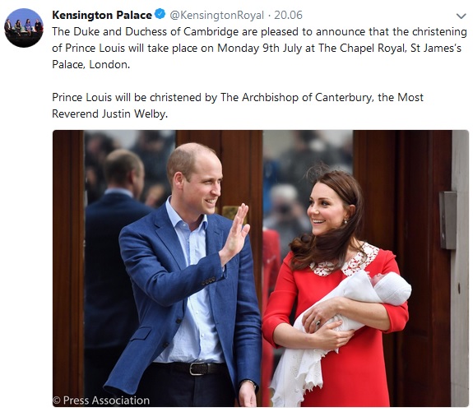Open the attached christening announcement photo
This screenshot has width=473, height=412.
(261, 268)
